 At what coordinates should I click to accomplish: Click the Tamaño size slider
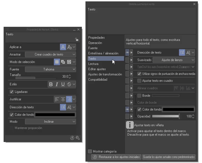[x=36, y=78]
